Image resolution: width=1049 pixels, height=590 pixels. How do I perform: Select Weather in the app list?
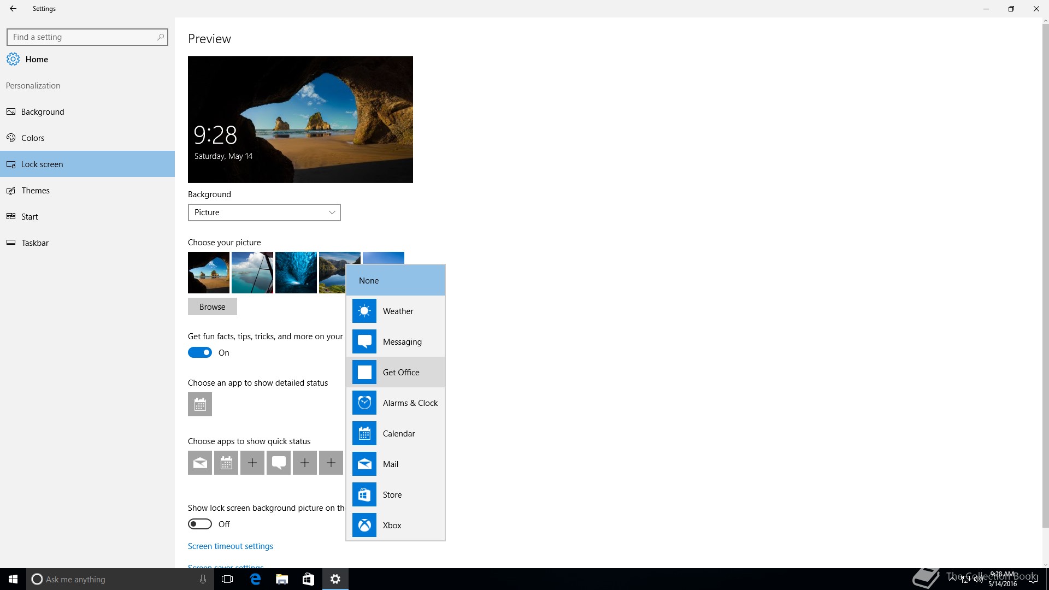pyautogui.click(x=396, y=311)
